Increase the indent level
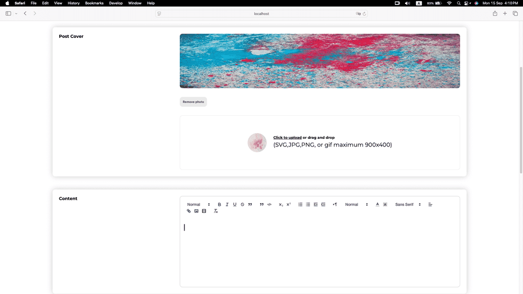 tap(323, 204)
